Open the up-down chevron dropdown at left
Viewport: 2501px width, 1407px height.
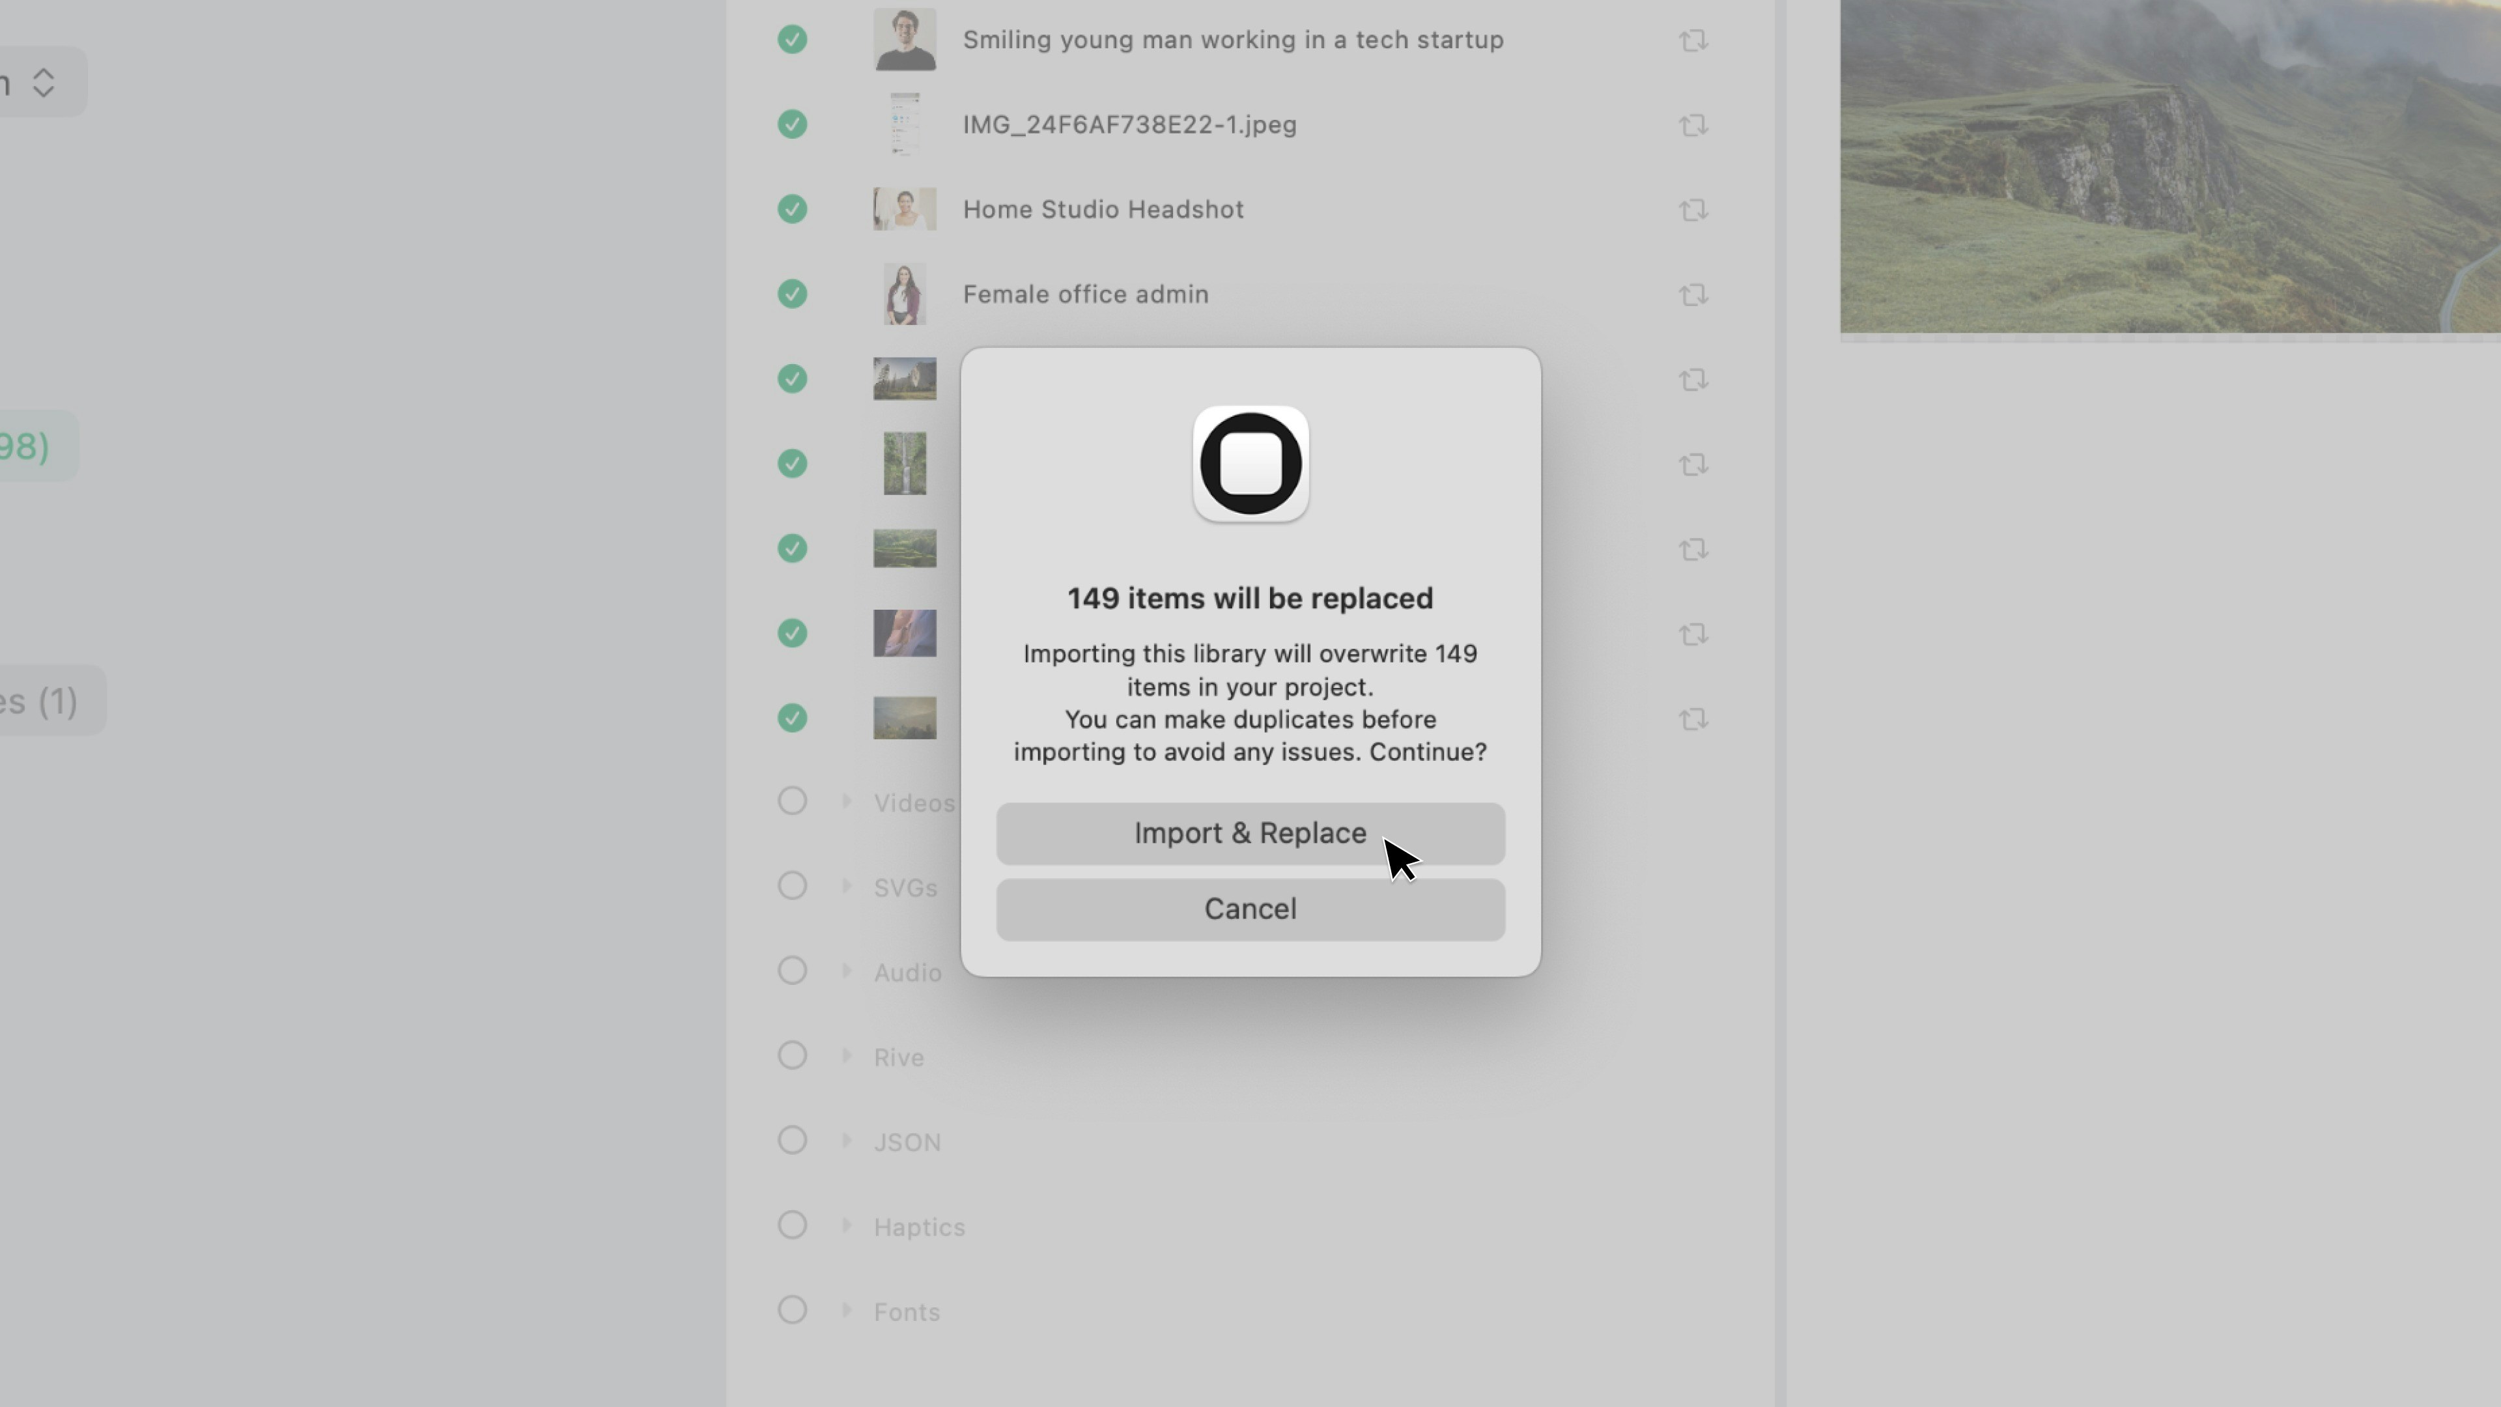(43, 83)
